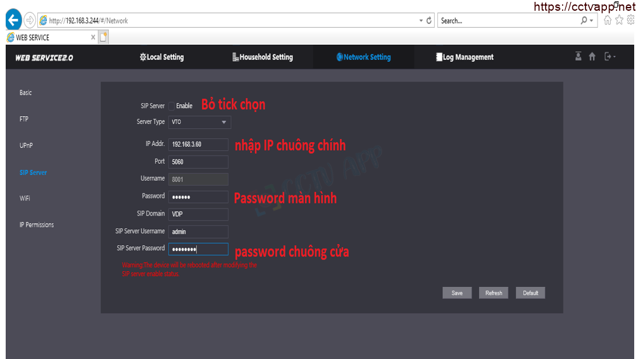Open the Server Type VTO dropdown

[x=199, y=122]
